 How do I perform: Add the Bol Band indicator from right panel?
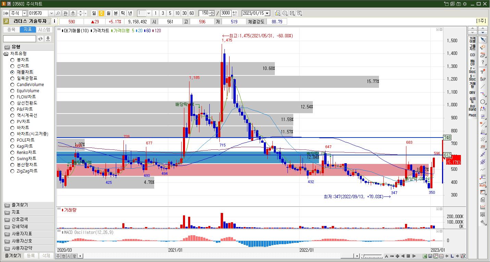click(473, 108)
